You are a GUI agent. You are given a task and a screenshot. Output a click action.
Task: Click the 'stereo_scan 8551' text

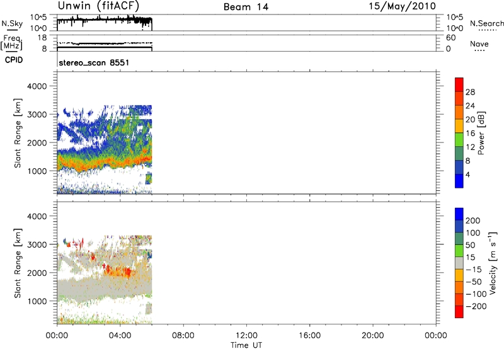tap(94, 62)
